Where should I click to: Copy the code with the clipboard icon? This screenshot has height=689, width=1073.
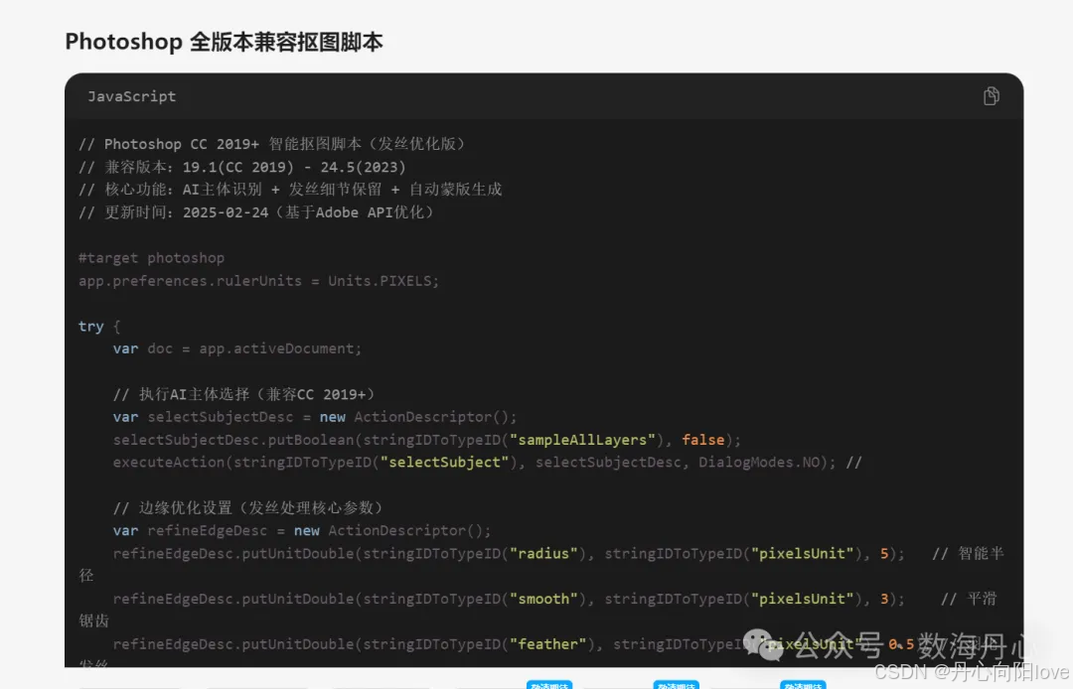[x=991, y=96]
